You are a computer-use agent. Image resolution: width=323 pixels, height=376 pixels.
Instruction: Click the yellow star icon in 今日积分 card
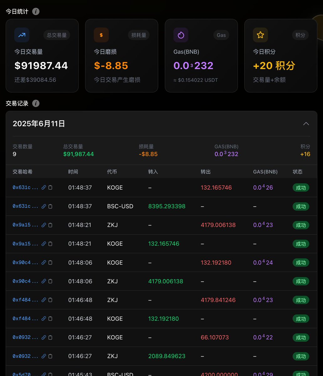coord(260,35)
